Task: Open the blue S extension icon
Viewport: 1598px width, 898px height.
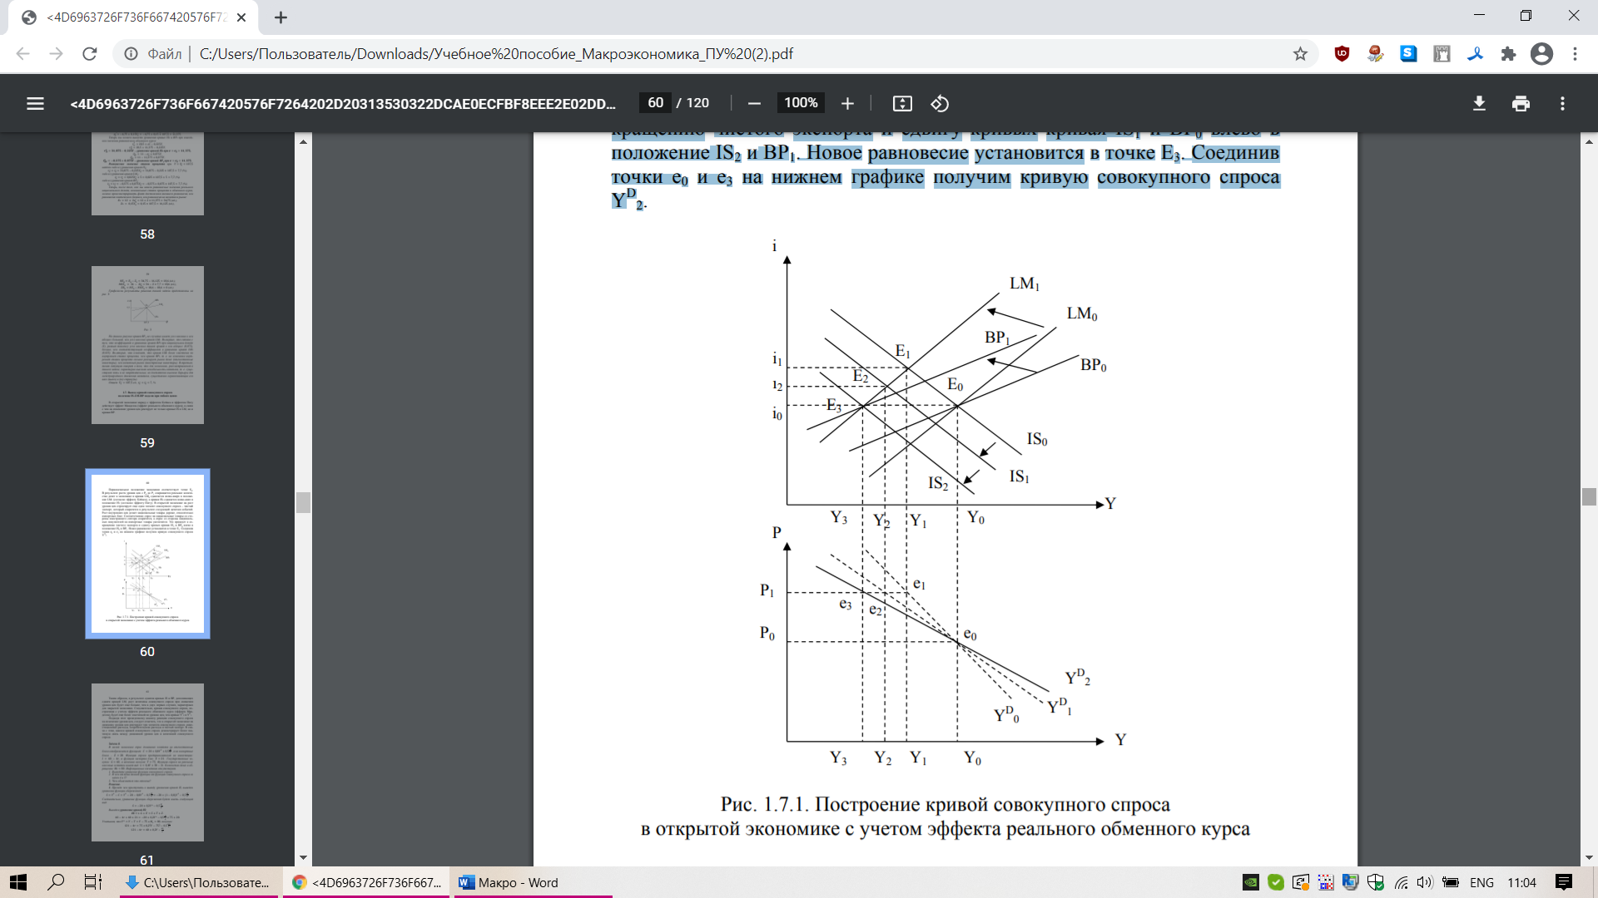Action: [x=1408, y=54]
